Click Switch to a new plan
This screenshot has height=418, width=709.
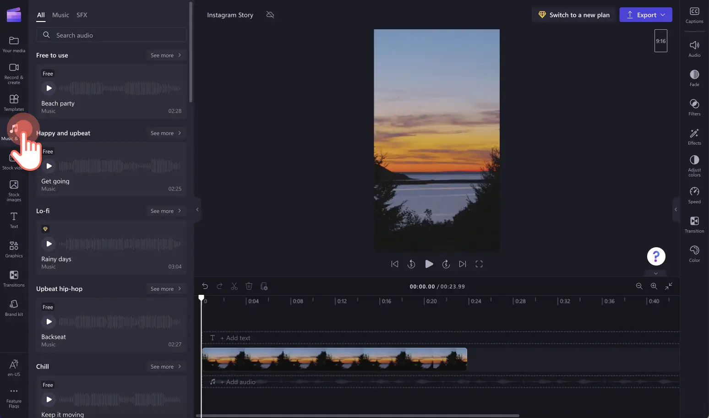pyautogui.click(x=574, y=15)
